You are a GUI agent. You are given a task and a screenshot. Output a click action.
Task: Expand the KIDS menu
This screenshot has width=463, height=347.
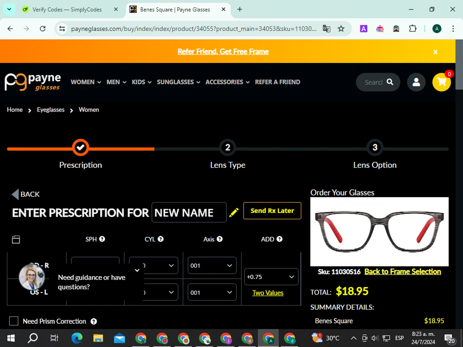click(x=142, y=82)
